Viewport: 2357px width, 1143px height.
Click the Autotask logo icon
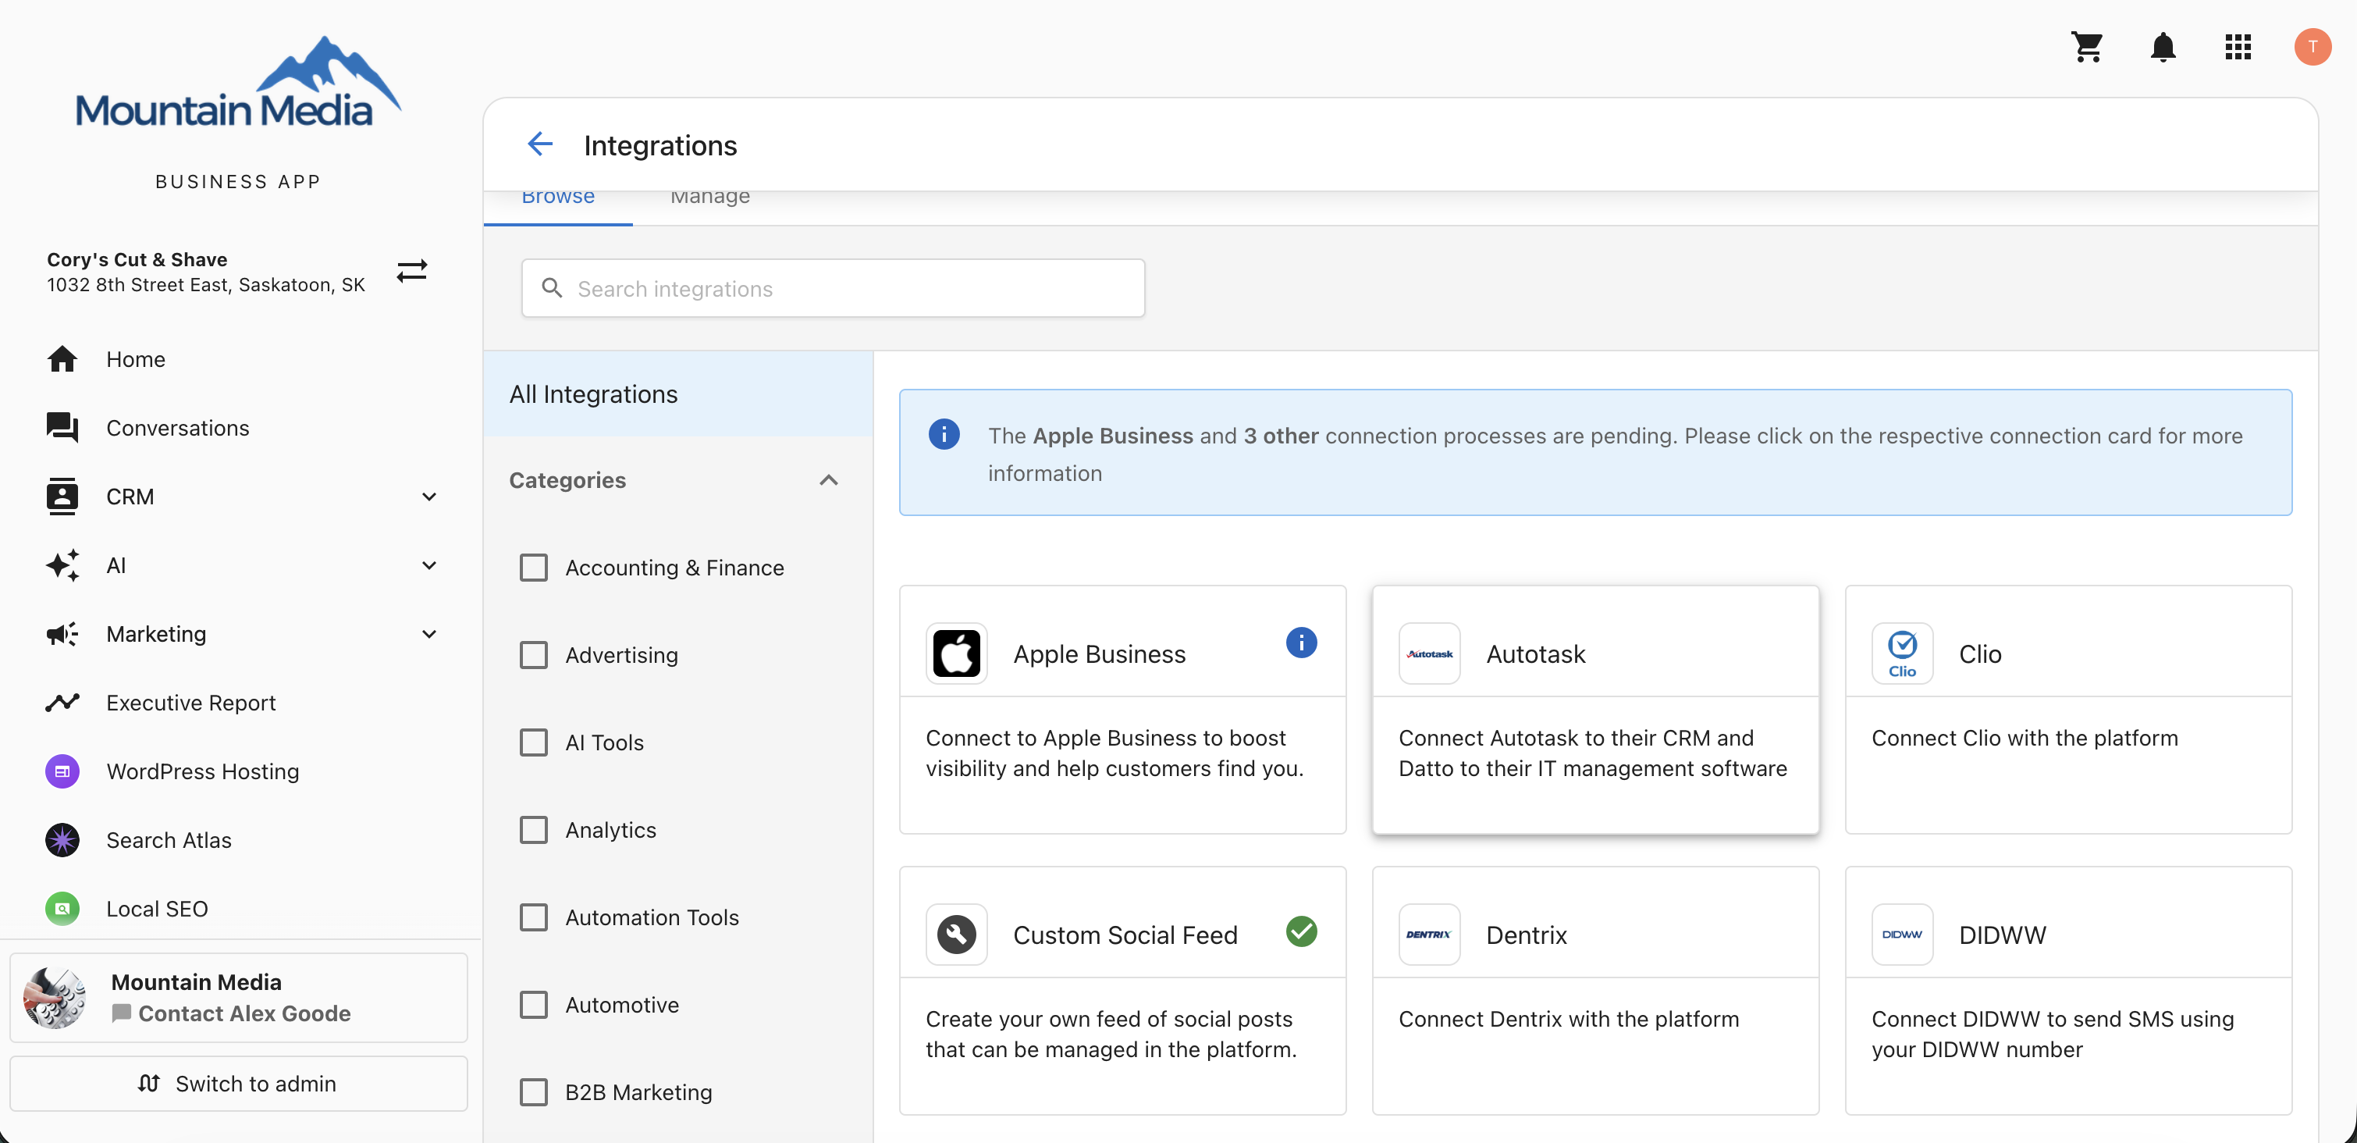[x=1429, y=653]
